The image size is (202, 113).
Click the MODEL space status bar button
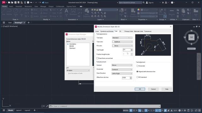126,110
